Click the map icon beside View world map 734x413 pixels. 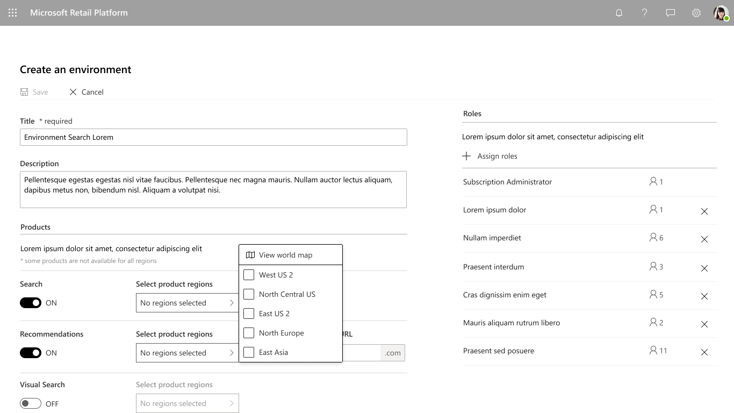click(250, 255)
